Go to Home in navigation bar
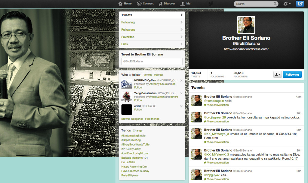Image resolution: width=308 pixels, height=183 pixels. 125,4
